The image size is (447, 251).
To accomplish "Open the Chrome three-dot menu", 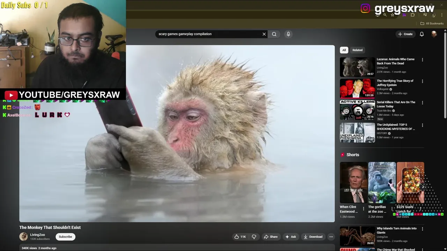I will pos(442,15).
